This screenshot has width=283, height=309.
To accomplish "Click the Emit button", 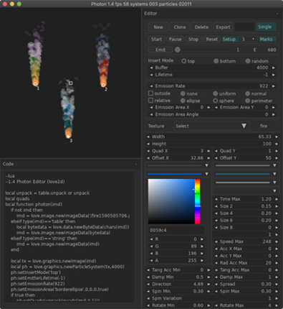I will [x=160, y=50].
